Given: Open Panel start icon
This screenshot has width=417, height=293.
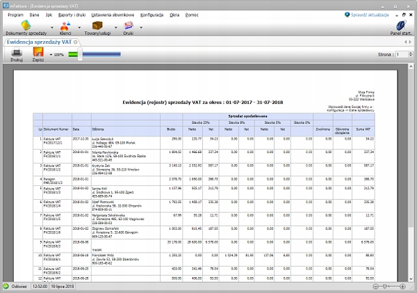Looking at the screenshot, I should pos(400,25).
